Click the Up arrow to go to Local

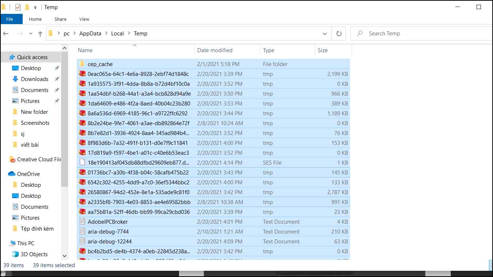click(x=40, y=33)
